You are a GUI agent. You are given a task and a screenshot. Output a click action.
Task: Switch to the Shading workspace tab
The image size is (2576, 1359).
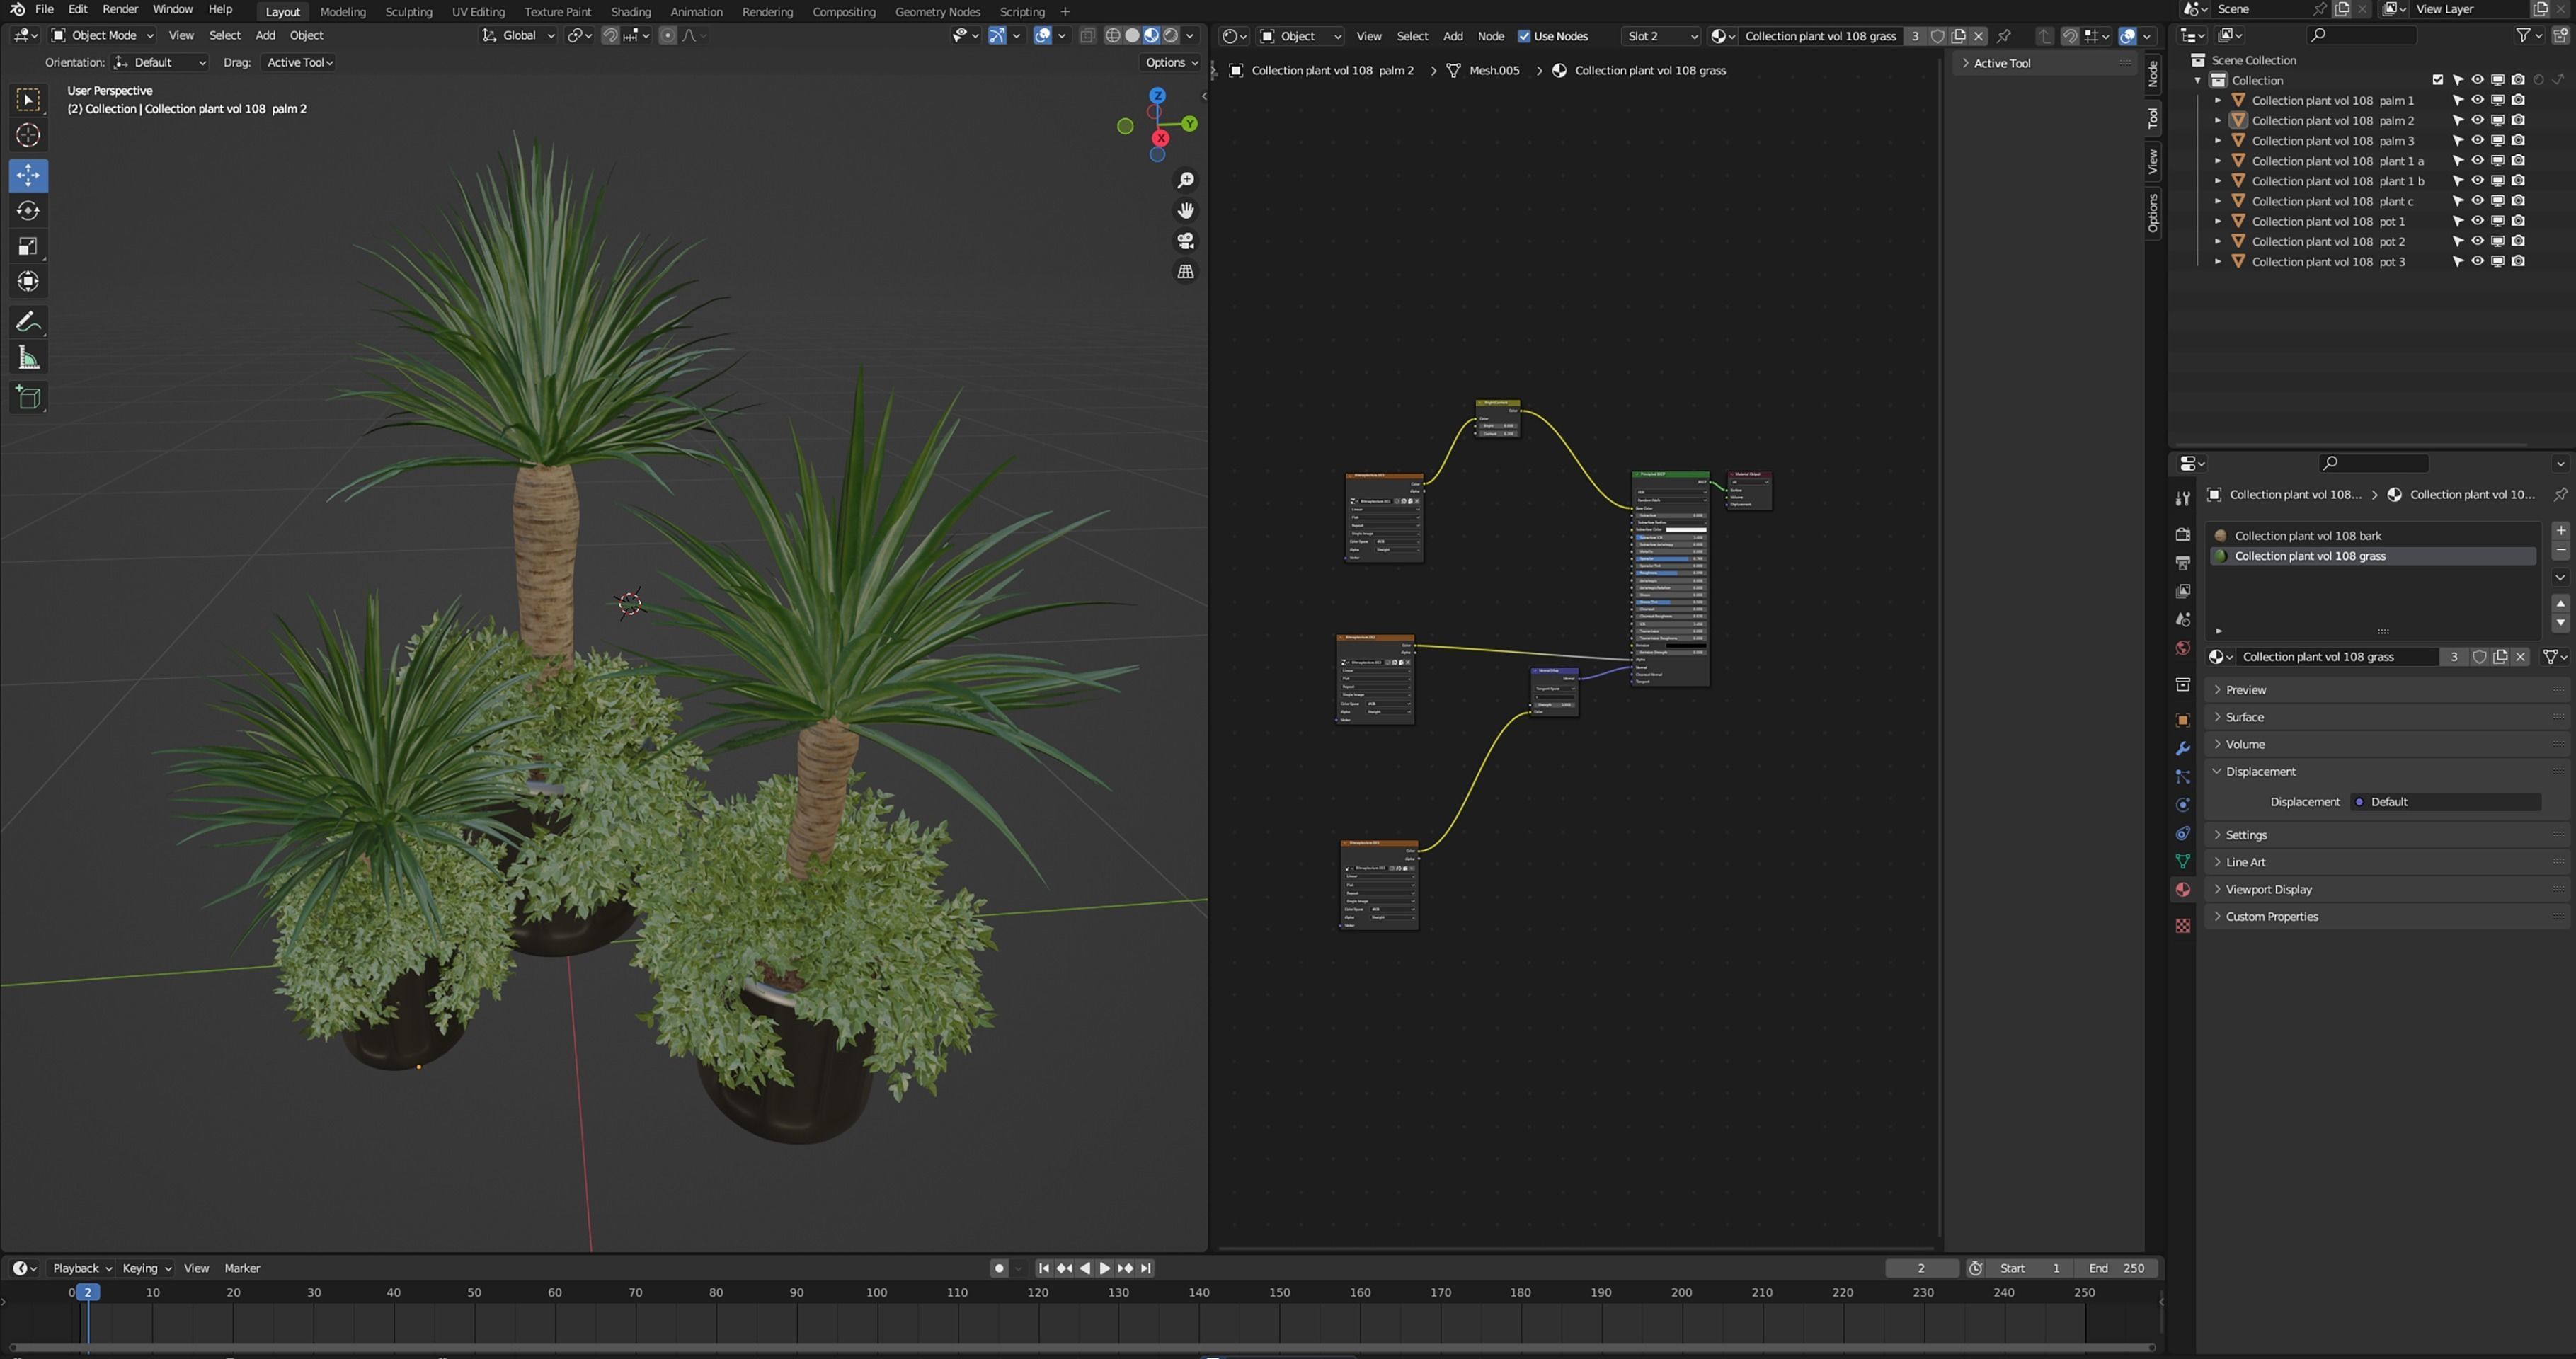click(x=630, y=11)
